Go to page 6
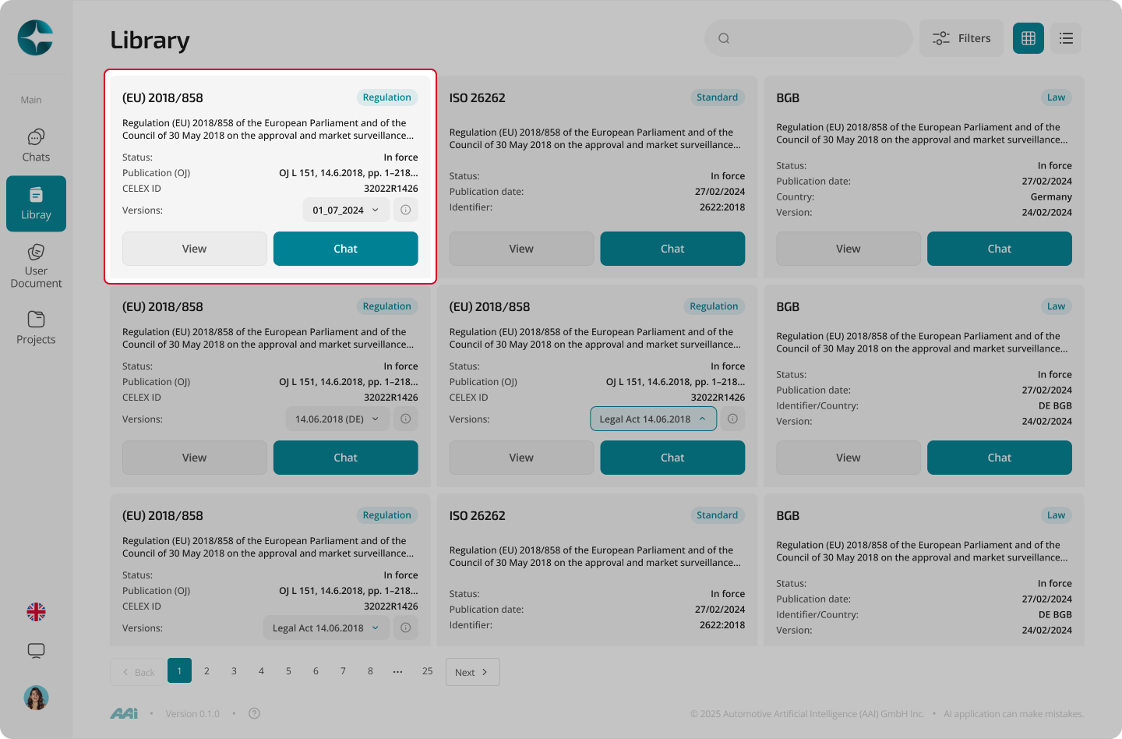This screenshot has height=739, width=1122. pos(316,670)
